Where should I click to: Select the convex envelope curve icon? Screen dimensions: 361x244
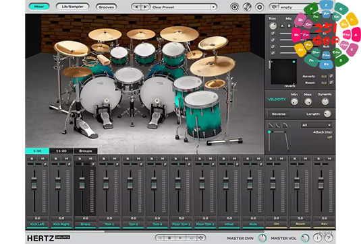285,125
